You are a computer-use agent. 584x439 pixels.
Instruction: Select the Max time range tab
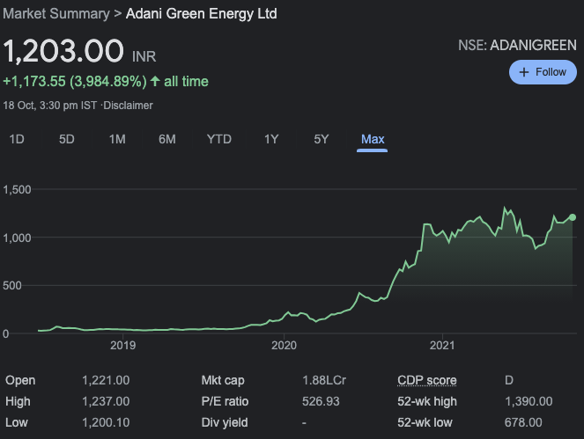373,139
